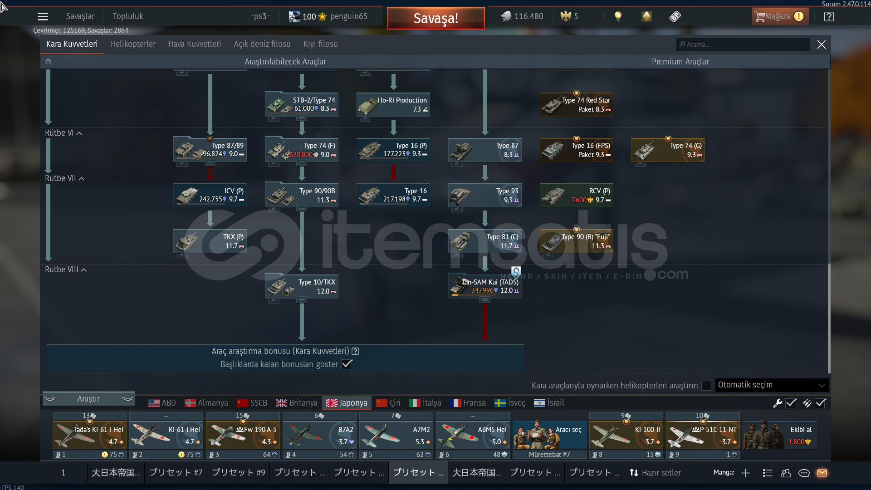Open the warbond diamond icon
Screen dimensions: 871x490
(x=646, y=16)
